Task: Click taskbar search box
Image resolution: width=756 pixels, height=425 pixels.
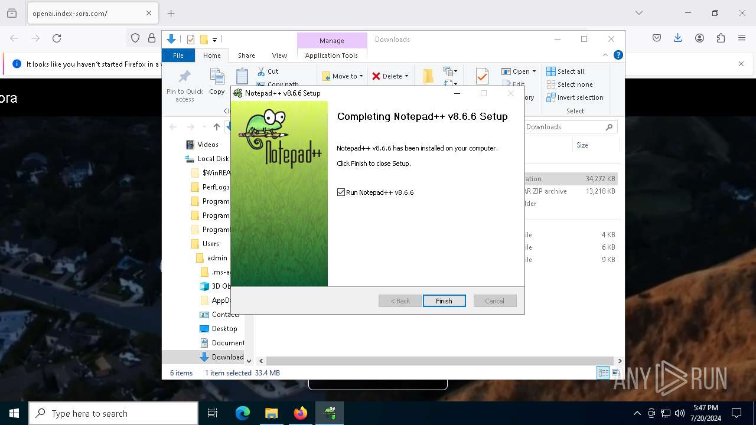Action: point(113,413)
